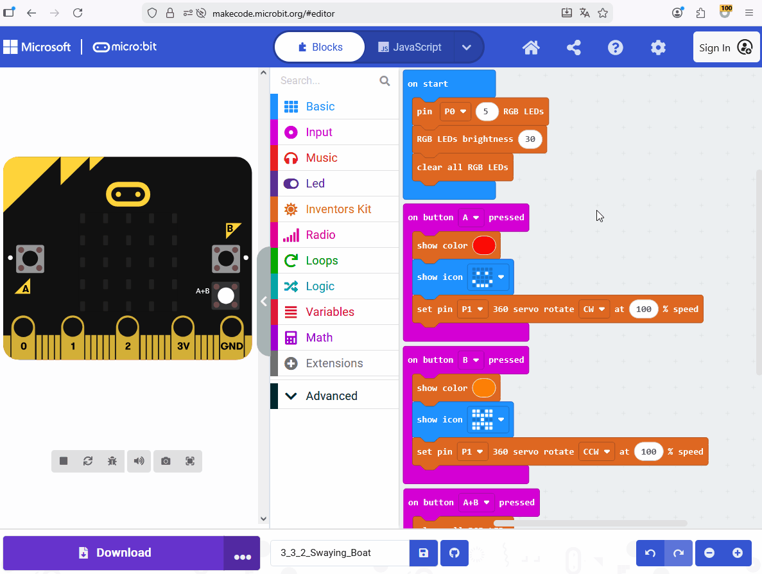Open the Math blocks category
The height and width of the screenshot is (574, 762).
coord(334,338)
